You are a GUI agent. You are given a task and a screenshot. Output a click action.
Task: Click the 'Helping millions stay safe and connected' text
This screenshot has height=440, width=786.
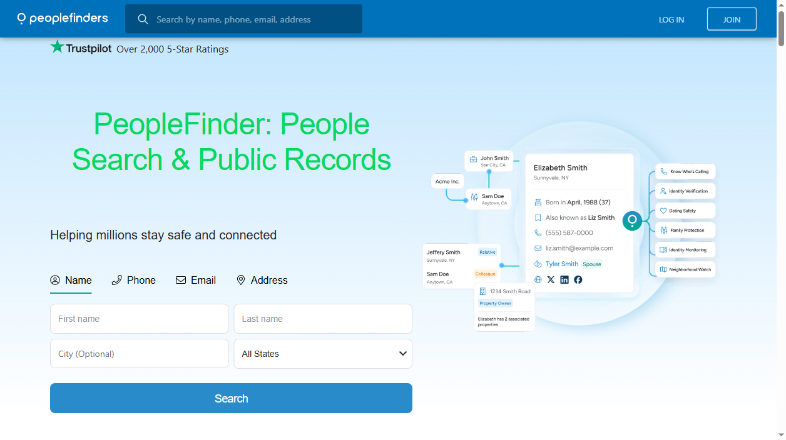(163, 235)
